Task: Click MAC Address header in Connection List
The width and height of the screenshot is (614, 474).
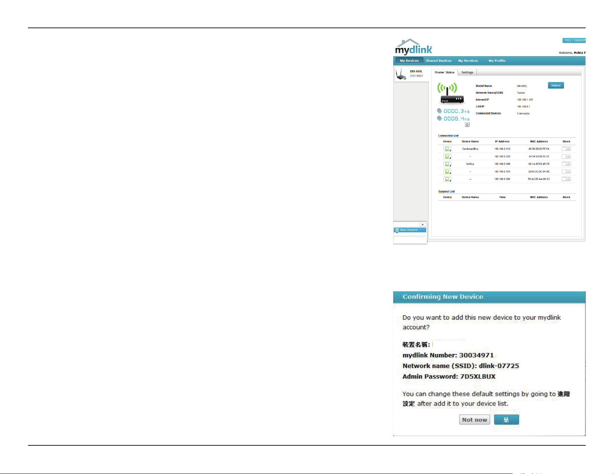Action: 539,142
